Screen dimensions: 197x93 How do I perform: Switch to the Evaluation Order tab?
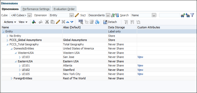point(64,9)
